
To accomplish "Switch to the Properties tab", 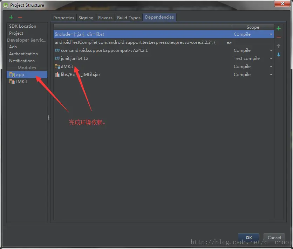I will [63, 18].
